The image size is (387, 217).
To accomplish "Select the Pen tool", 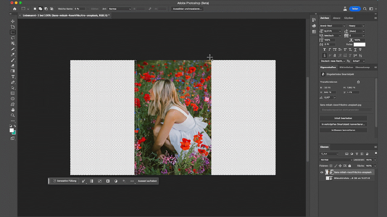I will (13, 82).
